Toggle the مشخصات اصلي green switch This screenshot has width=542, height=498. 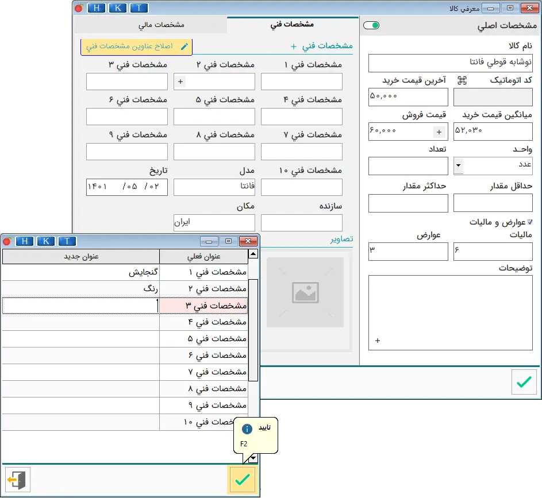click(x=372, y=26)
